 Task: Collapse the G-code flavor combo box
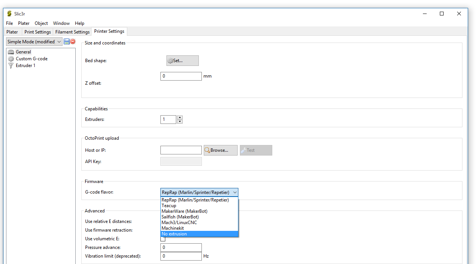pos(235,192)
